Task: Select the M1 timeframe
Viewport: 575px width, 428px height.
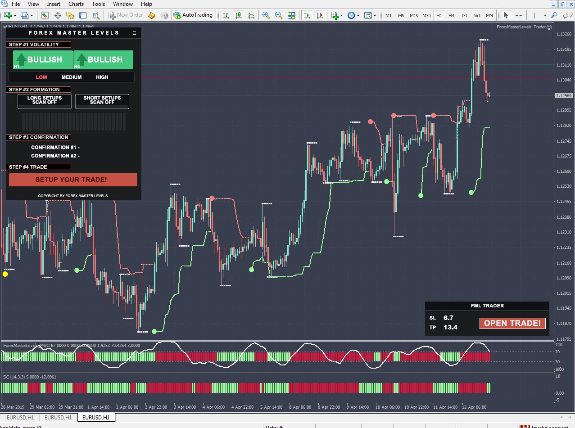Action: coord(389,15)
